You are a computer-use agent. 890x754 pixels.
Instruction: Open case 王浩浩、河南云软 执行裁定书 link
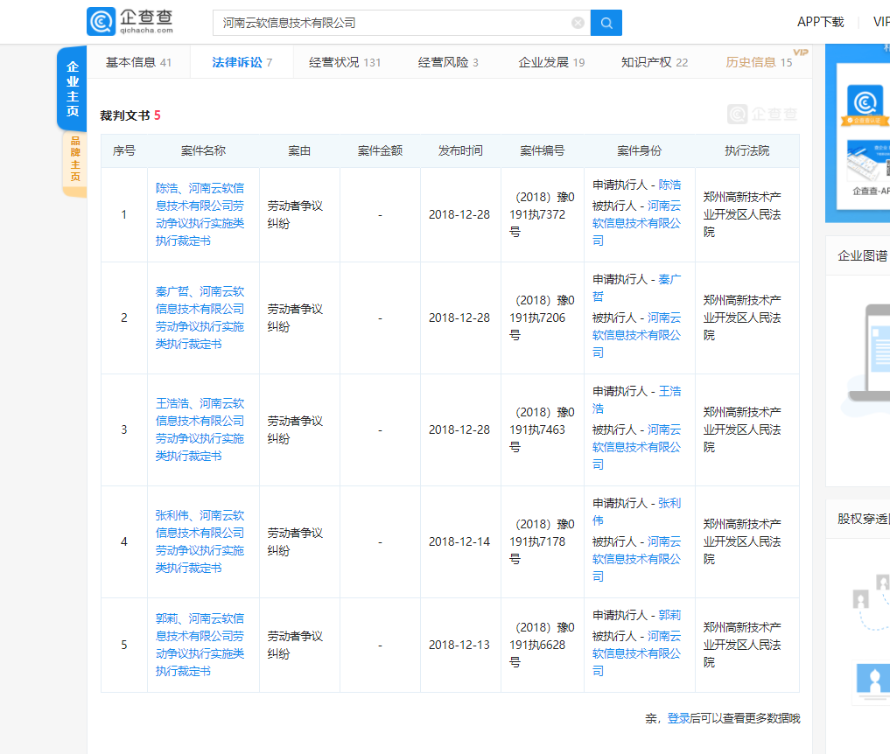click(x=200, y=429)
